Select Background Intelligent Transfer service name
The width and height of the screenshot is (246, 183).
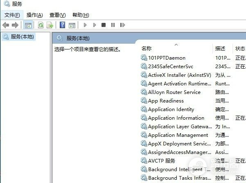179,170
